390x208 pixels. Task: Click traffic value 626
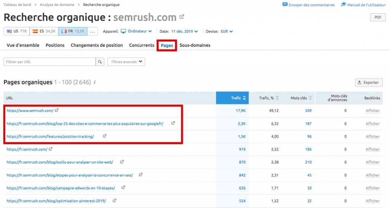[x=242, y=188]
